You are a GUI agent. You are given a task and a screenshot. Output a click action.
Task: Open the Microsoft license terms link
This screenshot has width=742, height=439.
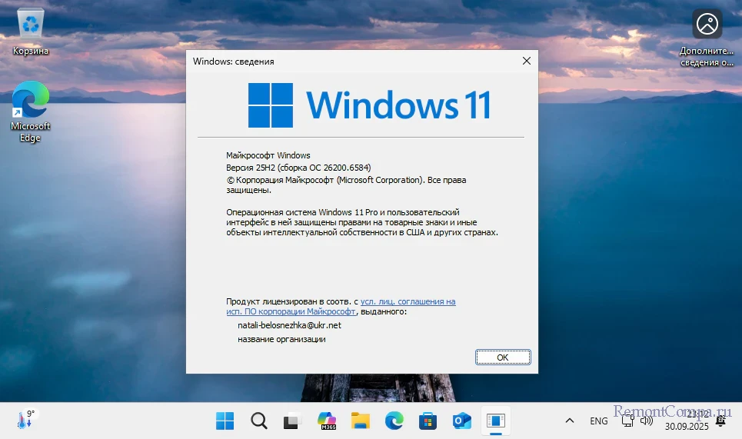pos(408,302)
